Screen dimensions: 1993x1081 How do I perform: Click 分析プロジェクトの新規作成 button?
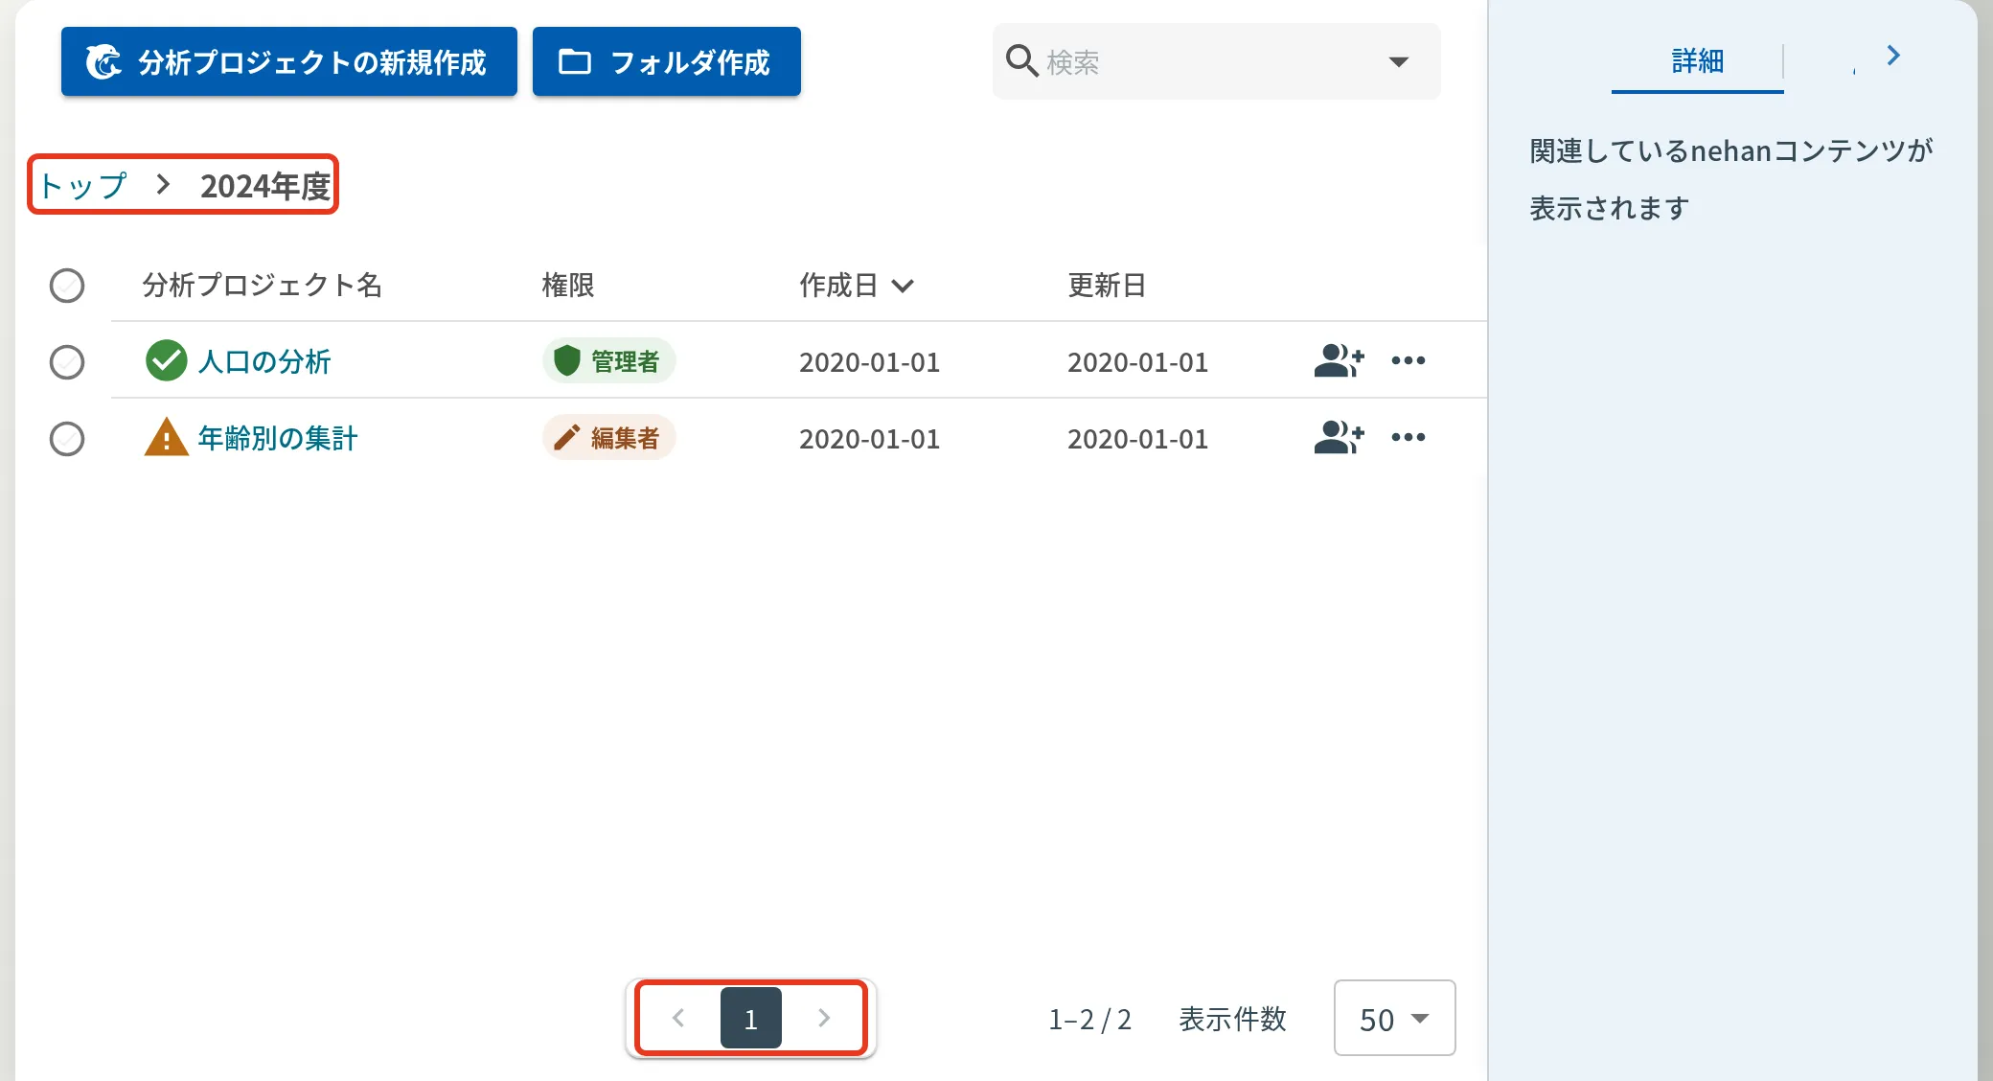[x=289, y=61]
